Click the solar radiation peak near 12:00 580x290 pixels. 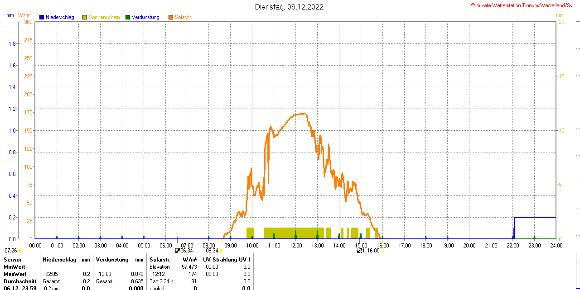(300, 114)
